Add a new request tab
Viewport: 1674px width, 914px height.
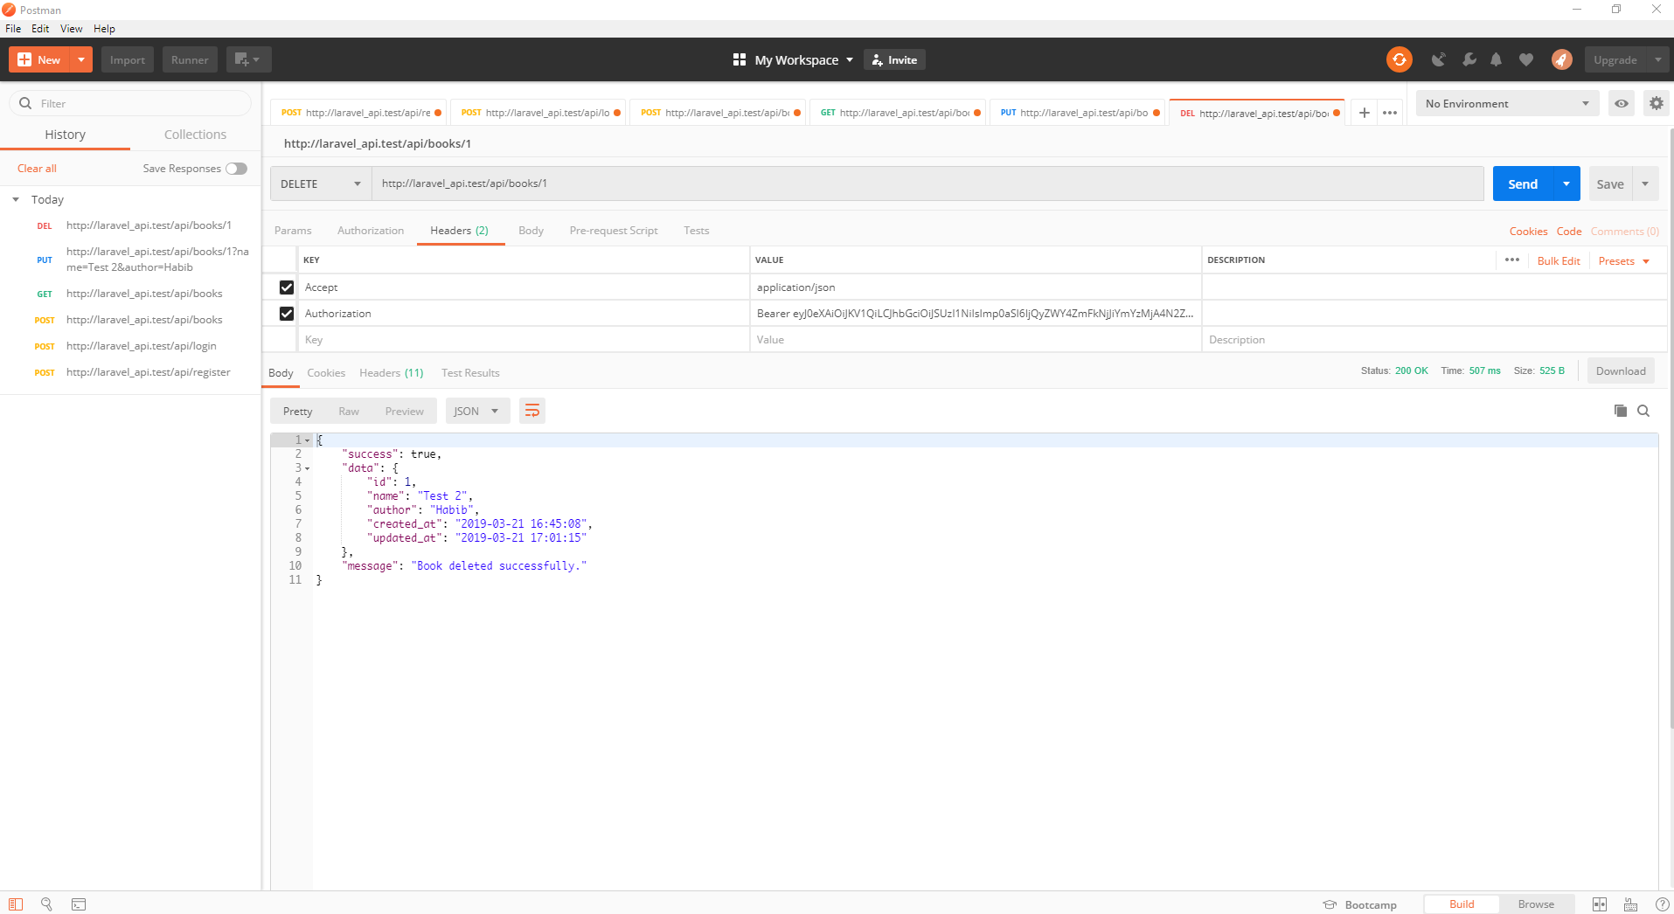[x=1364, y=113]
